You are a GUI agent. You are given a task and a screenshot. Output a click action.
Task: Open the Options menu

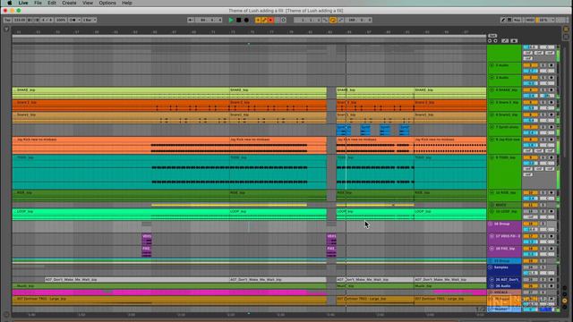107,3
